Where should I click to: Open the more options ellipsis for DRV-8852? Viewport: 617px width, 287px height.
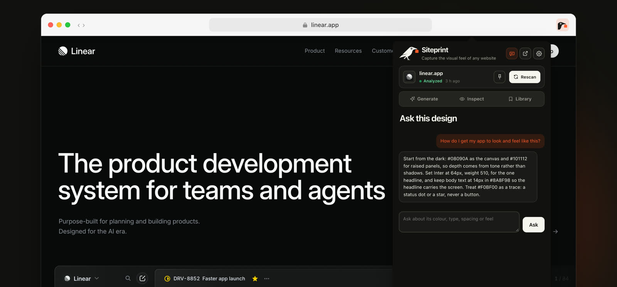[266, 279]
